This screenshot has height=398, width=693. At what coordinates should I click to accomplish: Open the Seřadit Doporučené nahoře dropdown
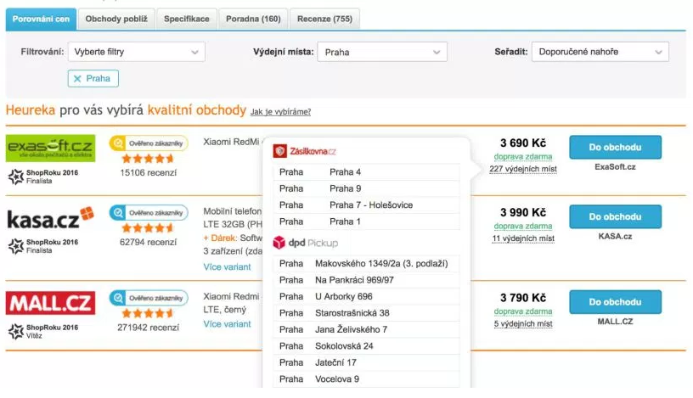point(600,52)
